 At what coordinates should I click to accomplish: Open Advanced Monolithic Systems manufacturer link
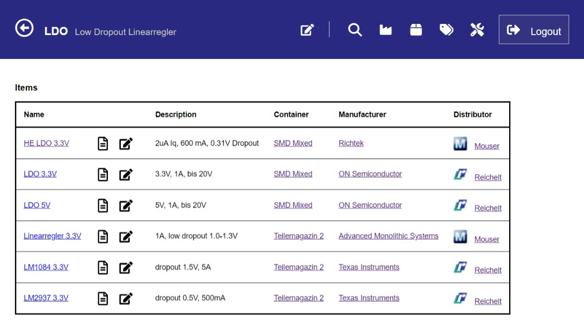pos(389,236)
